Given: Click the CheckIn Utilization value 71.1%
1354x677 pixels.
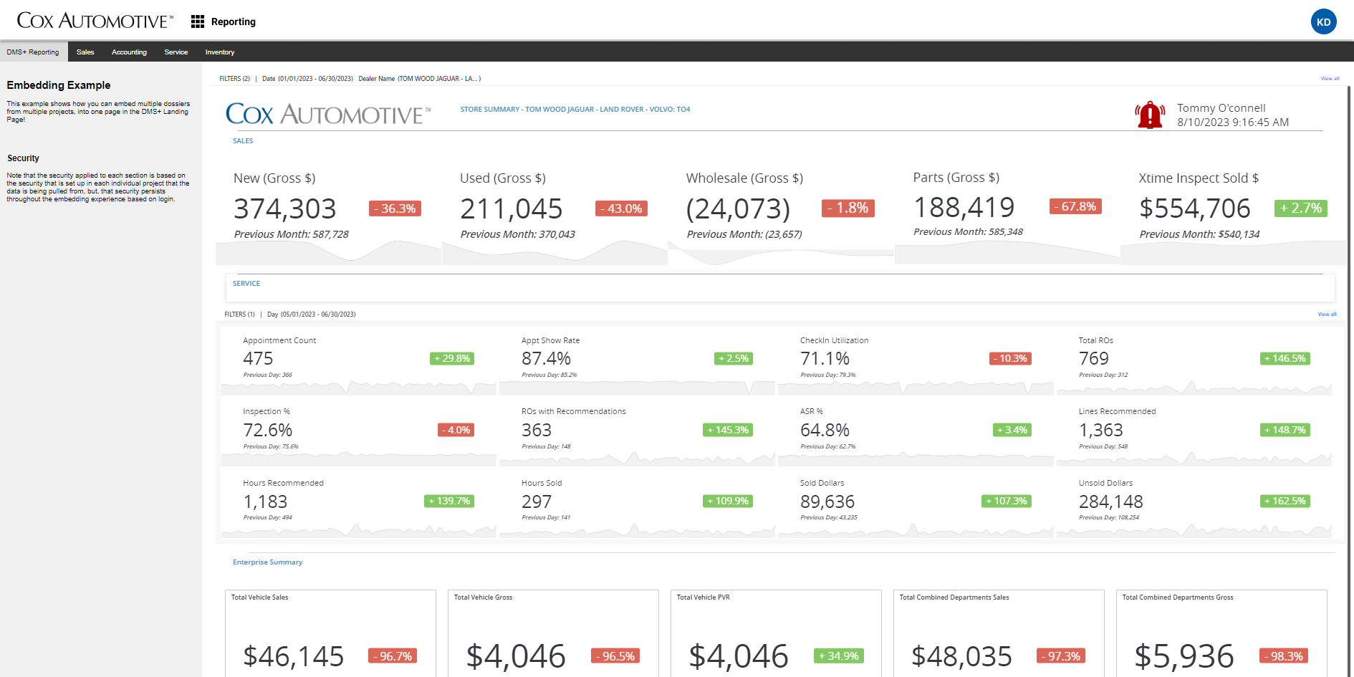Looking at the screenshot, I should (x=825, y=358).
